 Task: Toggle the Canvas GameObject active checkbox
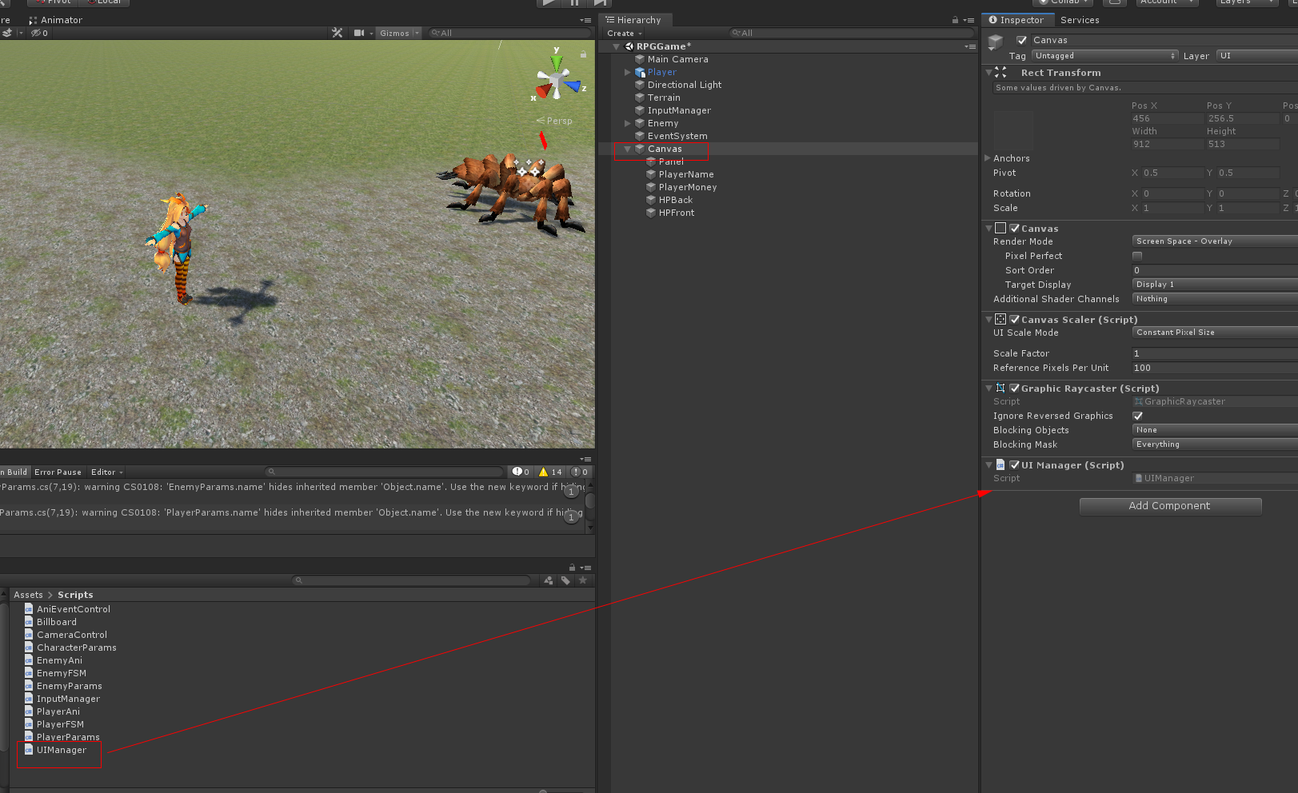pyautogui.click(x=1022, y=40)
